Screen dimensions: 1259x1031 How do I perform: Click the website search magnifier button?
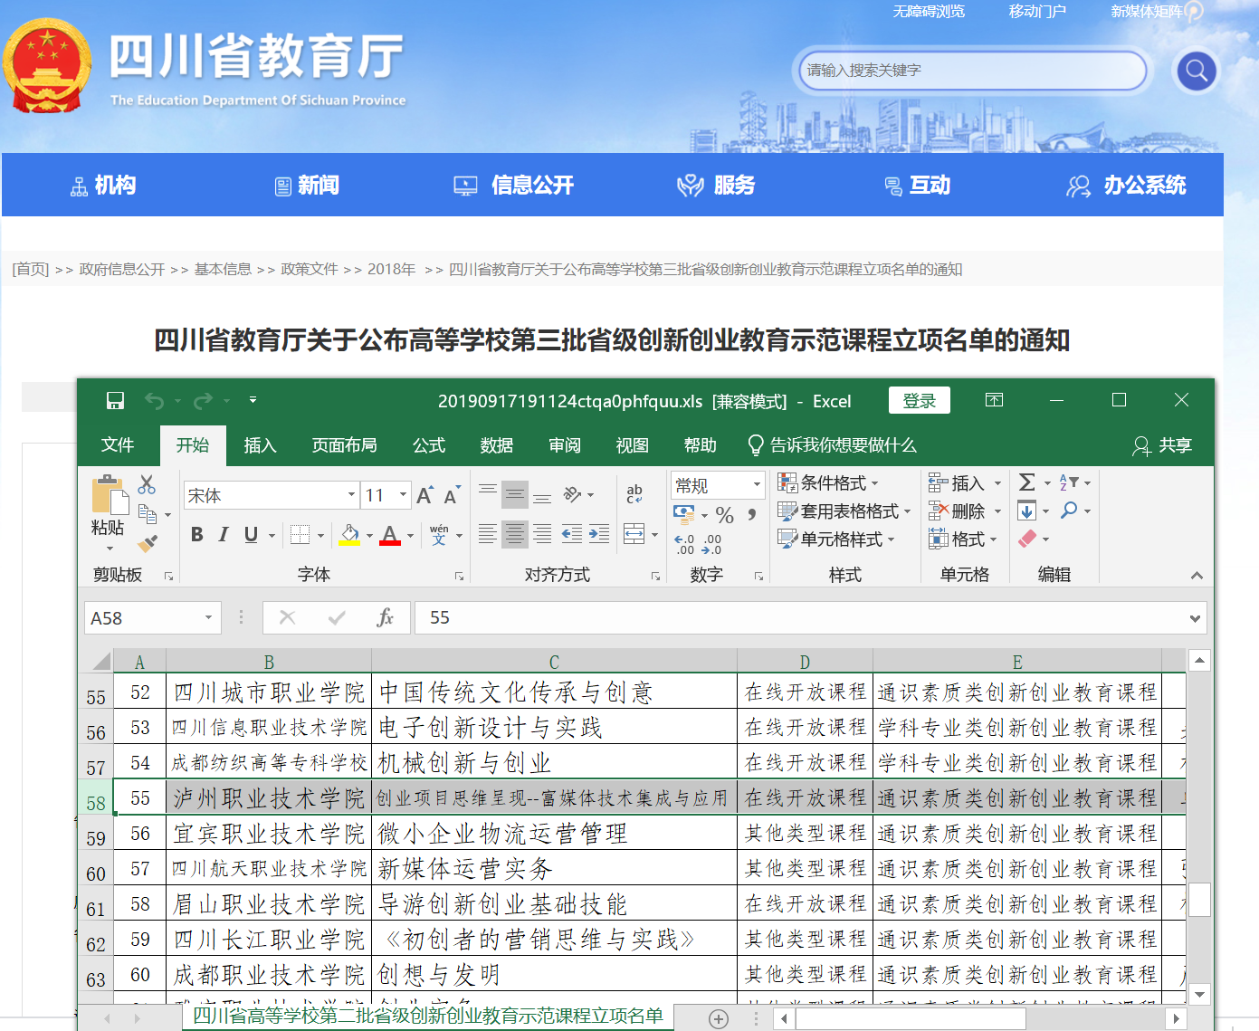click(1196, 71)
